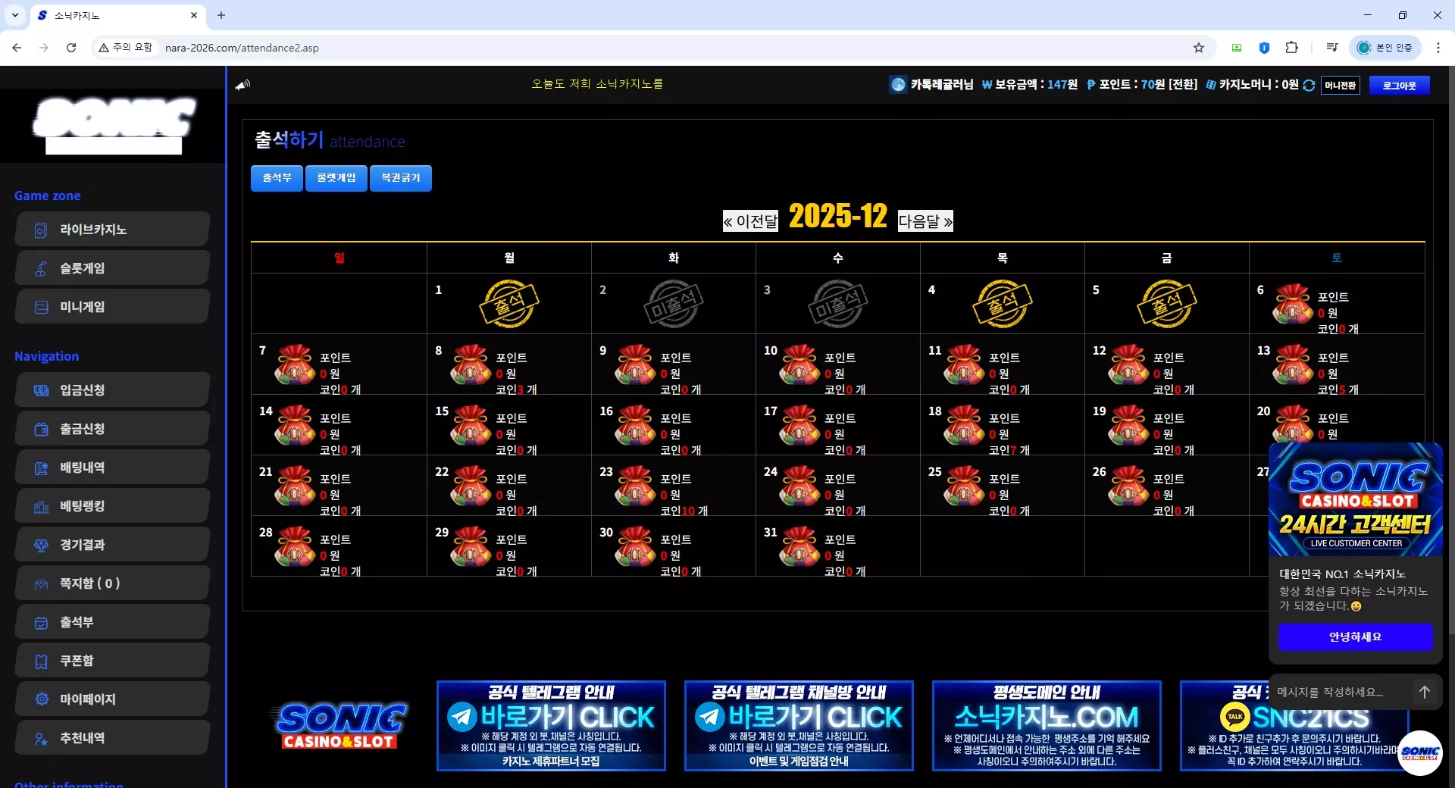Open the 공식 텔레그램 안내 banner
The image size is (1455, 788).
551,726
